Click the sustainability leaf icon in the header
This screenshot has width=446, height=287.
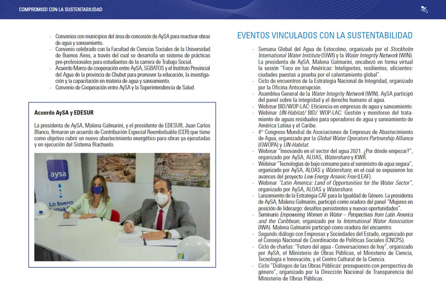424,9
